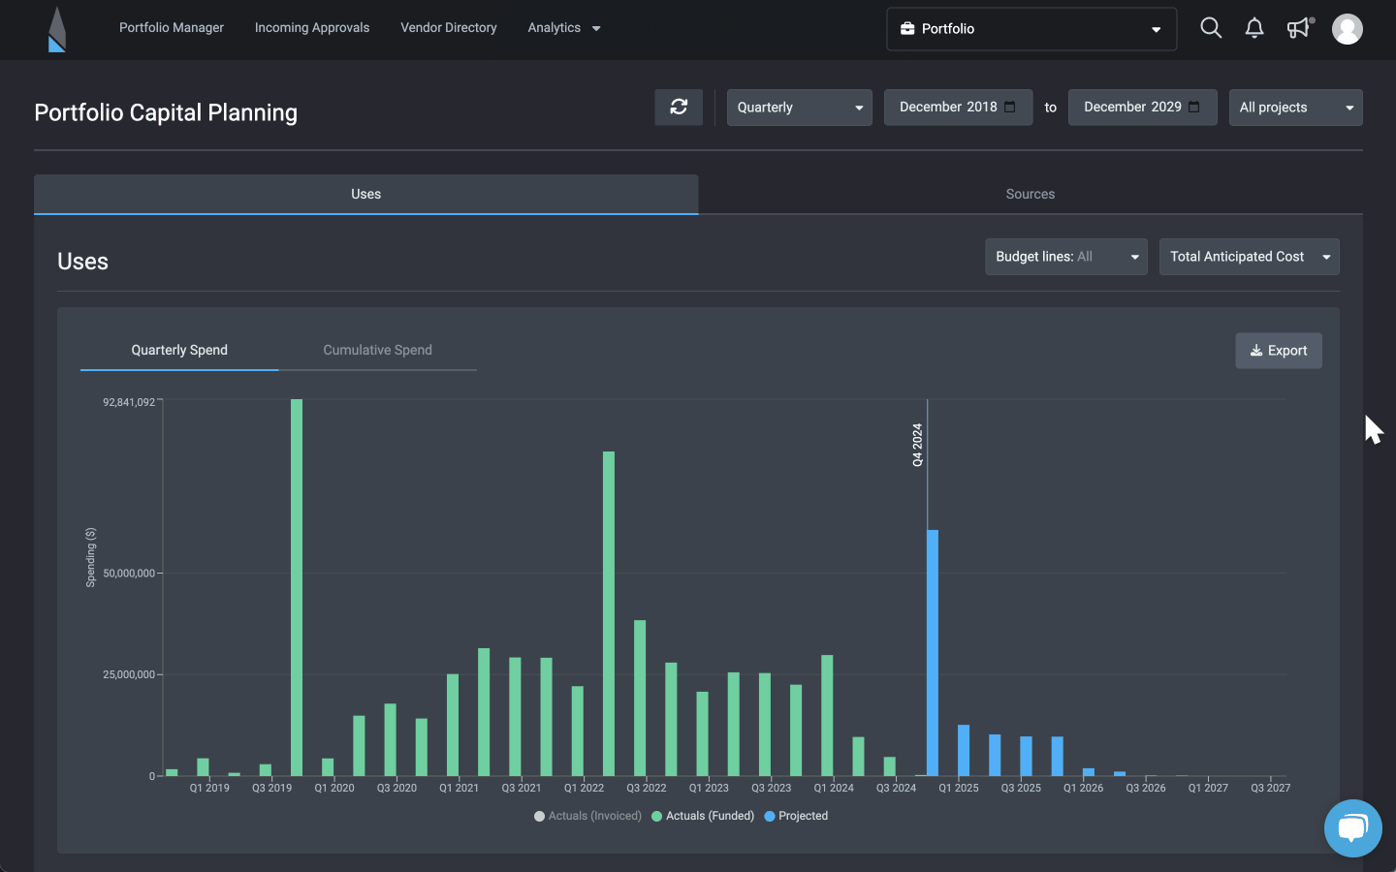This screenshot has width=1396, height=872.
Task: Open the notifications bell
Action: point(1254,28)
